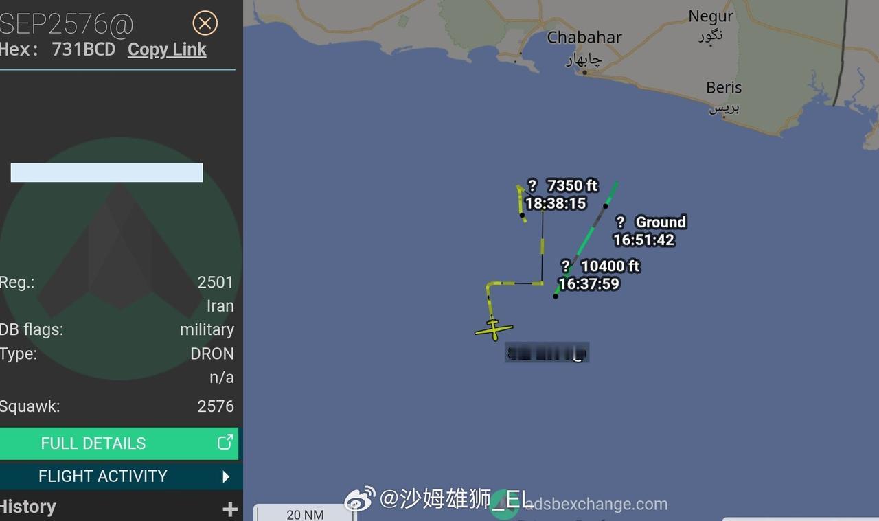Expand History with the plus icon
This screenshot has width=879, height=521.
point(230,509)
